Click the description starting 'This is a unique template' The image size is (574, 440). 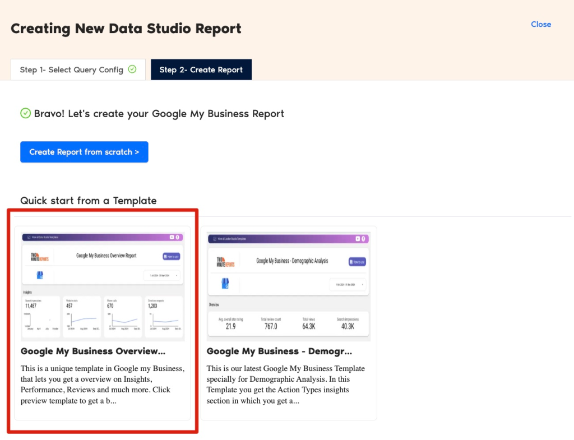pos(103,385)
